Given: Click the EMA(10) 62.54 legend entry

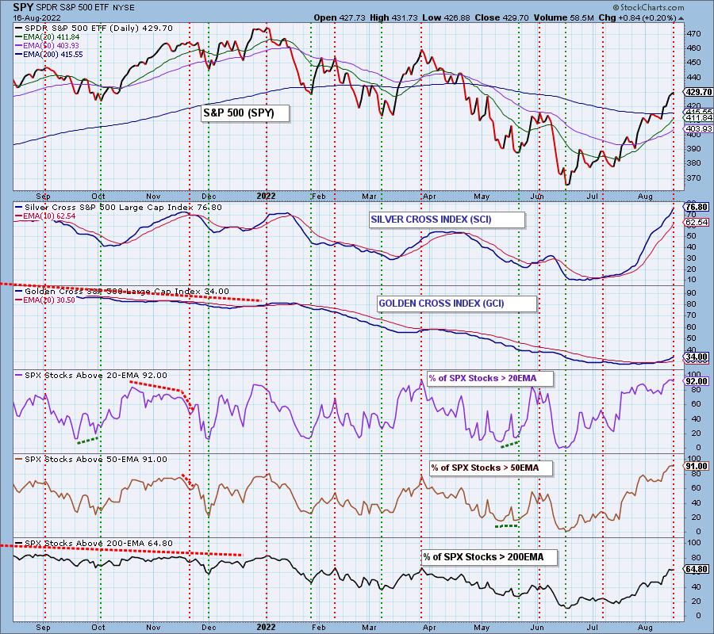Looking at the screenshot, I should pyautogui.click(x=45, y=216).
